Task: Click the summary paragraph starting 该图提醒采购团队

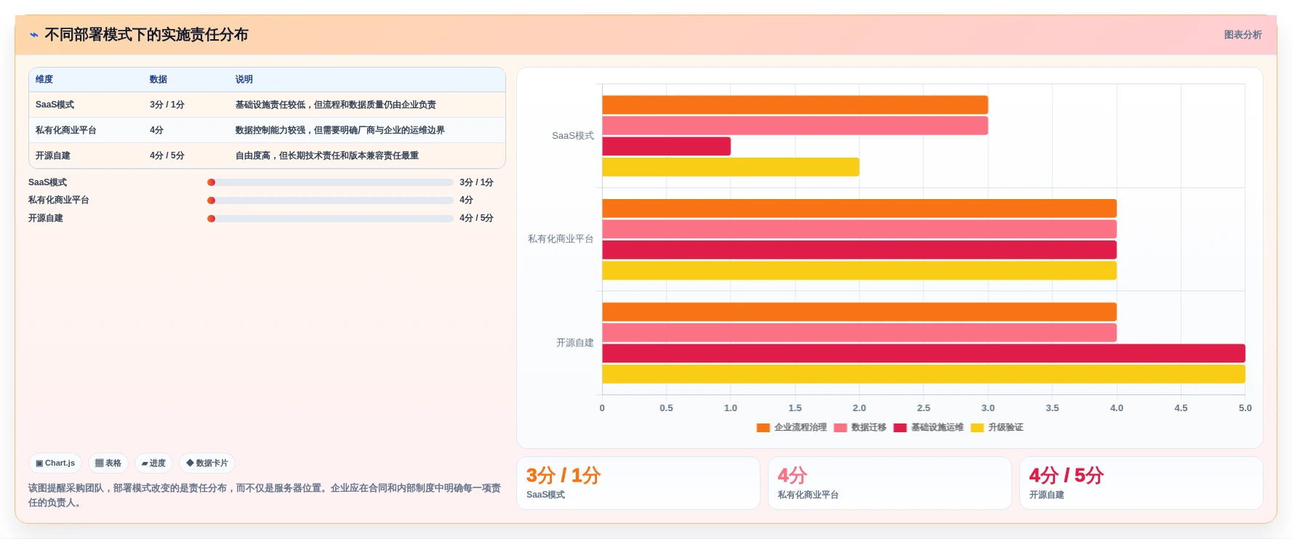Action: [265, 495]
